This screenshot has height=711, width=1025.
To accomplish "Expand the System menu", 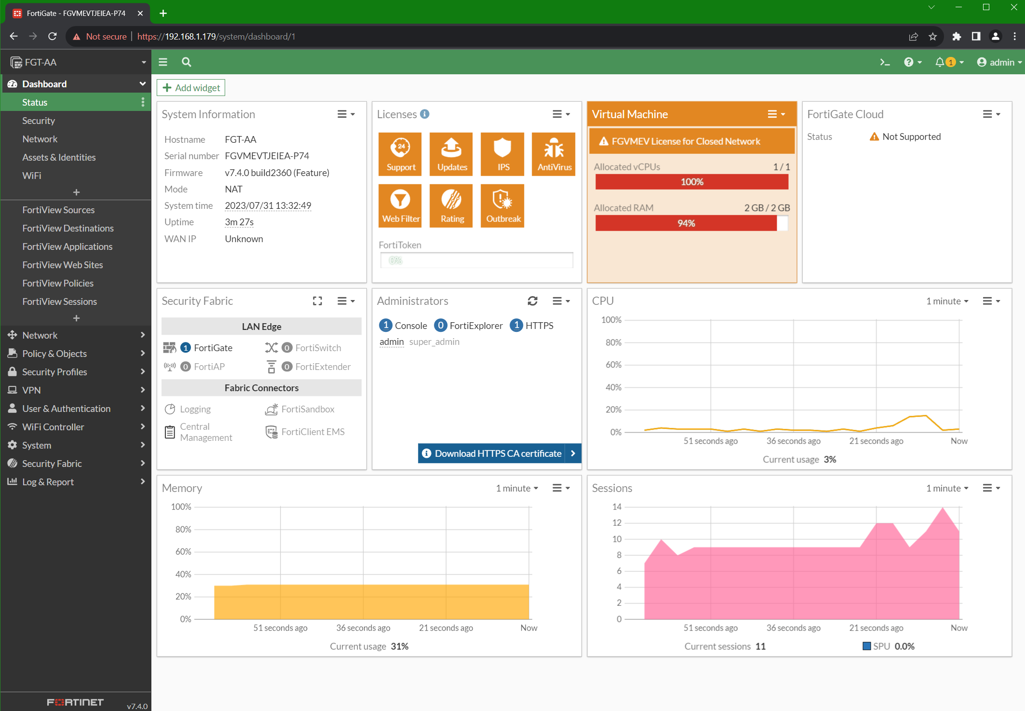I will [76, 445].
